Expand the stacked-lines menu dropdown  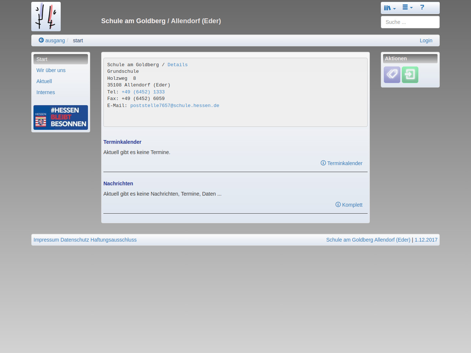407,7
